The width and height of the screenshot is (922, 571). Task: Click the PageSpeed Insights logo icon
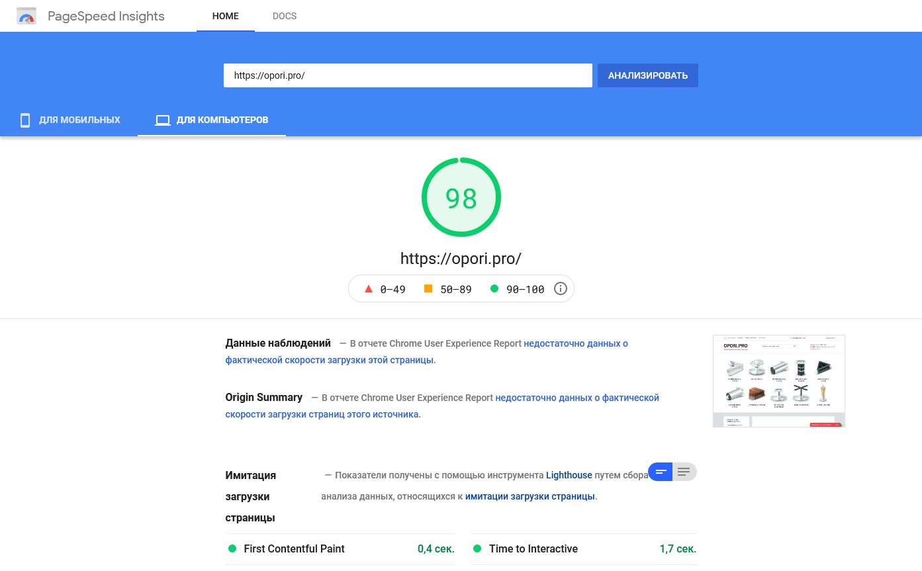[x=26, y=17]
